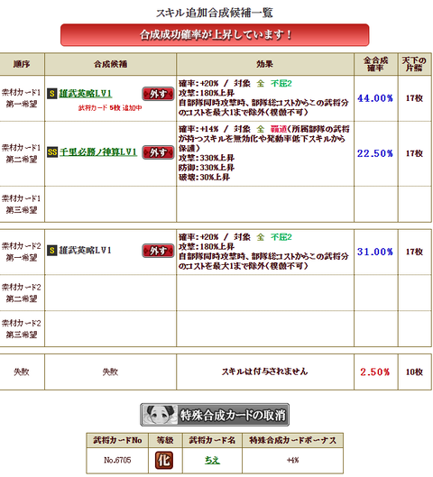Click the S rank icon in 素材カード1 row
The image size is (433, 477).
tap(52, 94)
